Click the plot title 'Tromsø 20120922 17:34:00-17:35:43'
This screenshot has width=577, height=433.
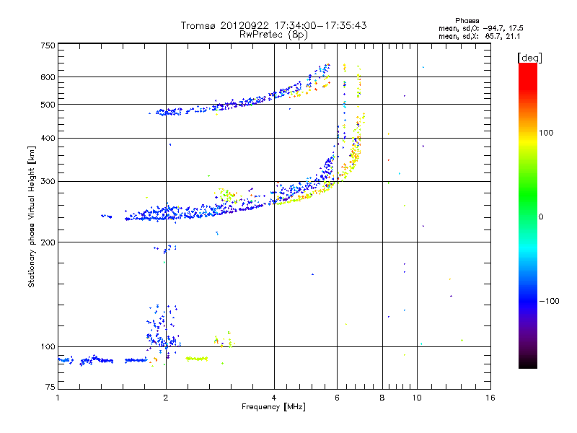click(x=273, y=25)
